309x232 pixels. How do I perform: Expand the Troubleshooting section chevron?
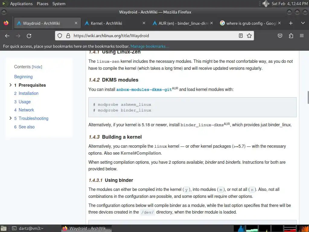[x=11, y=118]
